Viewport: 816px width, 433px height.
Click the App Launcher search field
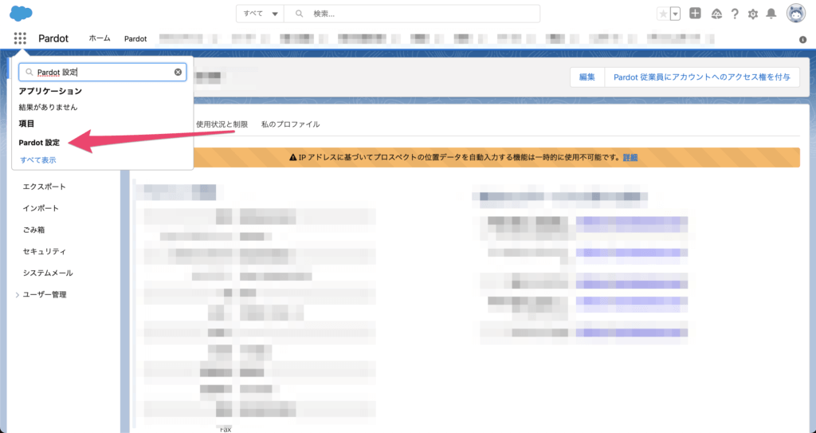click(103, 72)
